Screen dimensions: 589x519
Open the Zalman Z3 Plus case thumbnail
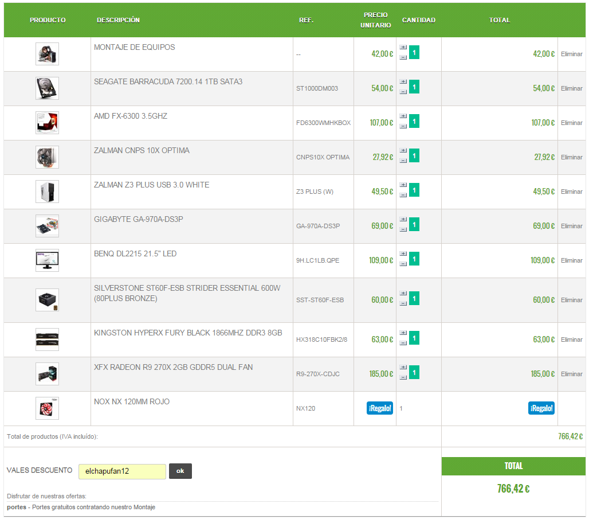[48, 192]
